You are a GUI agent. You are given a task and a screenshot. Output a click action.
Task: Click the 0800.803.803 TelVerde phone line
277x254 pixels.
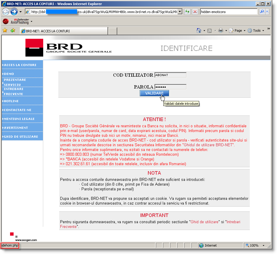click(x=120, y=154)
